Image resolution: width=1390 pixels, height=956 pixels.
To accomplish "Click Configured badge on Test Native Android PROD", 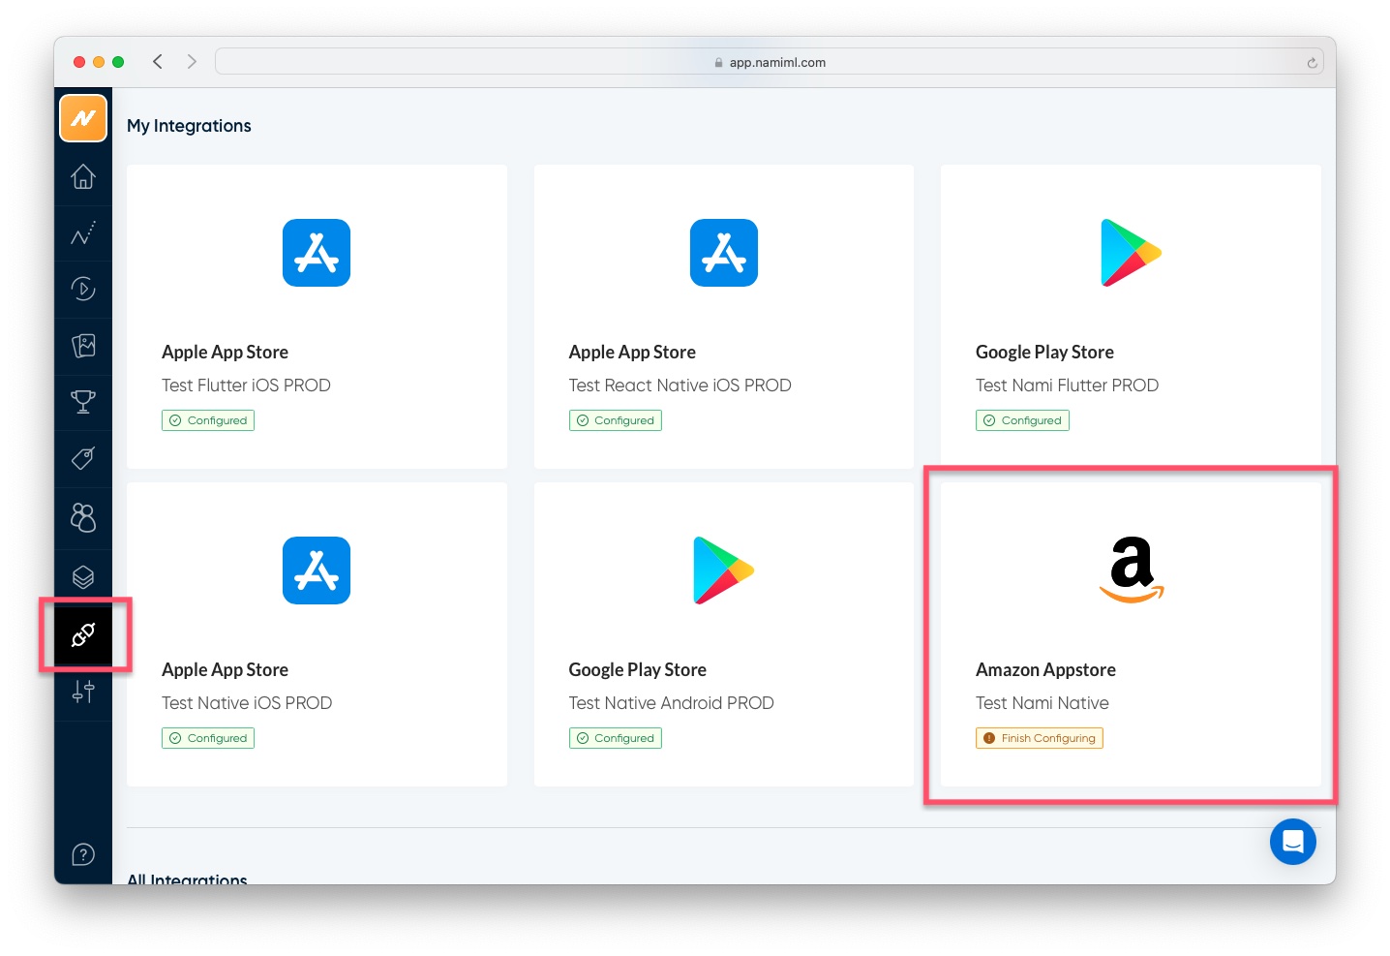I will point(616,738).
